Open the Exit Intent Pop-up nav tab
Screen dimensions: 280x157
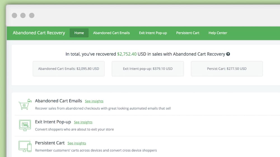pos(153,33)
